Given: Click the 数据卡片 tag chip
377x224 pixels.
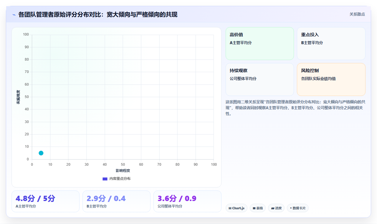Looking at the screenshot, I should pyautogui.click(x=297, y=208).
